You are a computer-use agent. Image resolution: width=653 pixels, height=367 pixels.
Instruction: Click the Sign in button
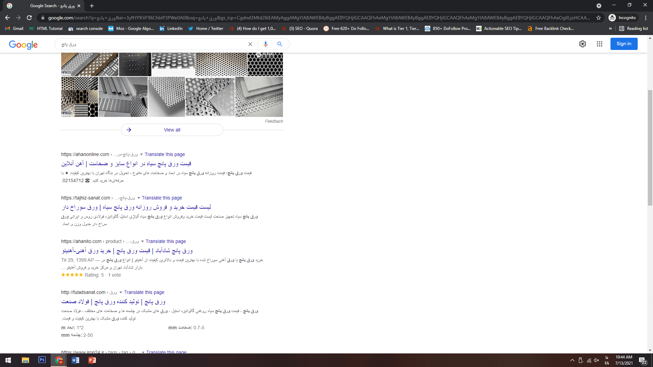pos(624,44)
